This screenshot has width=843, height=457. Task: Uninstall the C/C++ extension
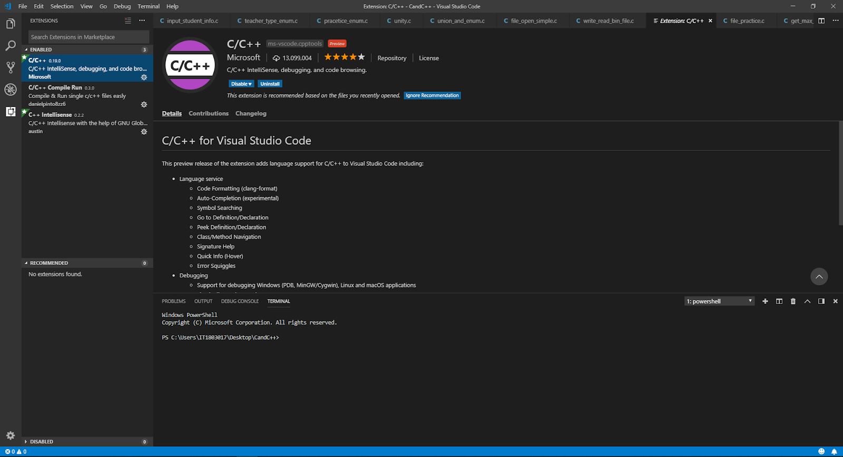270,84
